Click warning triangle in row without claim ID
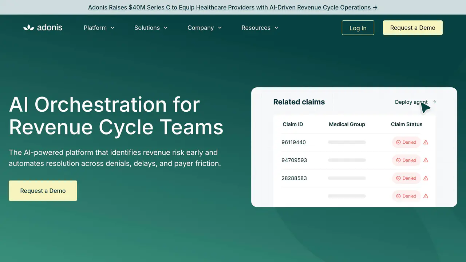The width and height of the screenshot is (466, 262). (426, 196)
